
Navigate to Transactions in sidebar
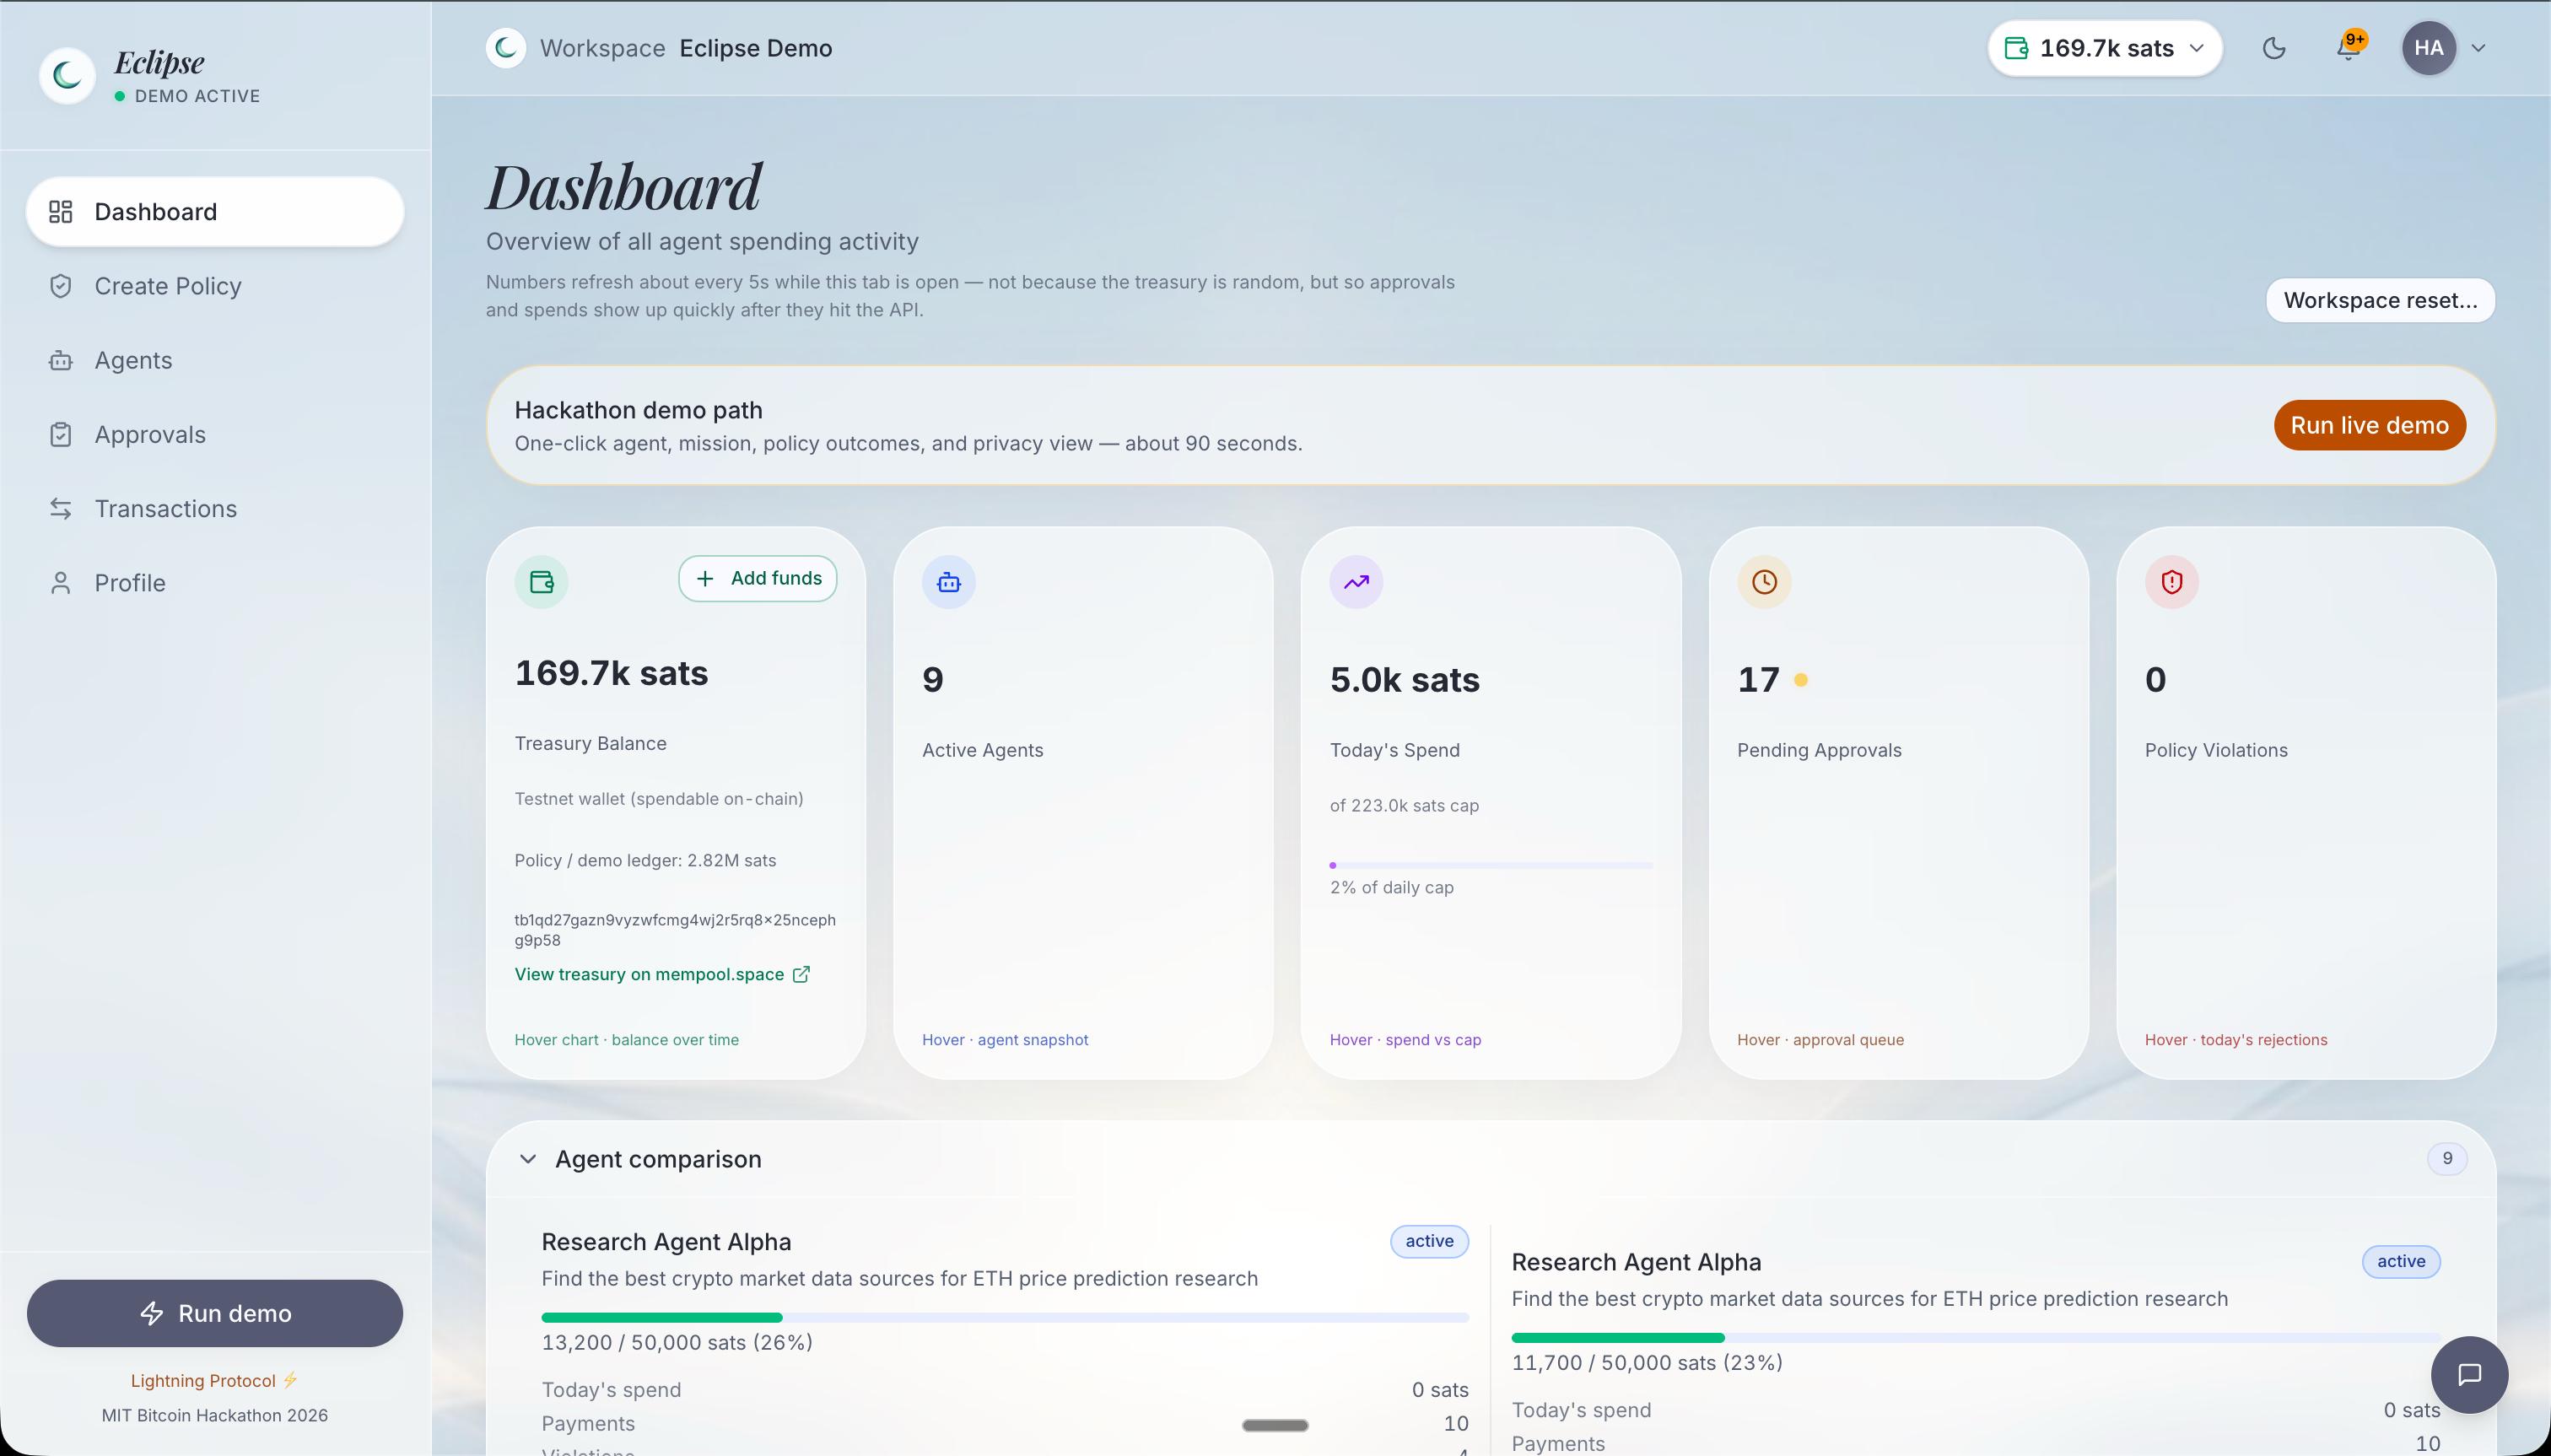pyautogui.click(x=165, y=509)
